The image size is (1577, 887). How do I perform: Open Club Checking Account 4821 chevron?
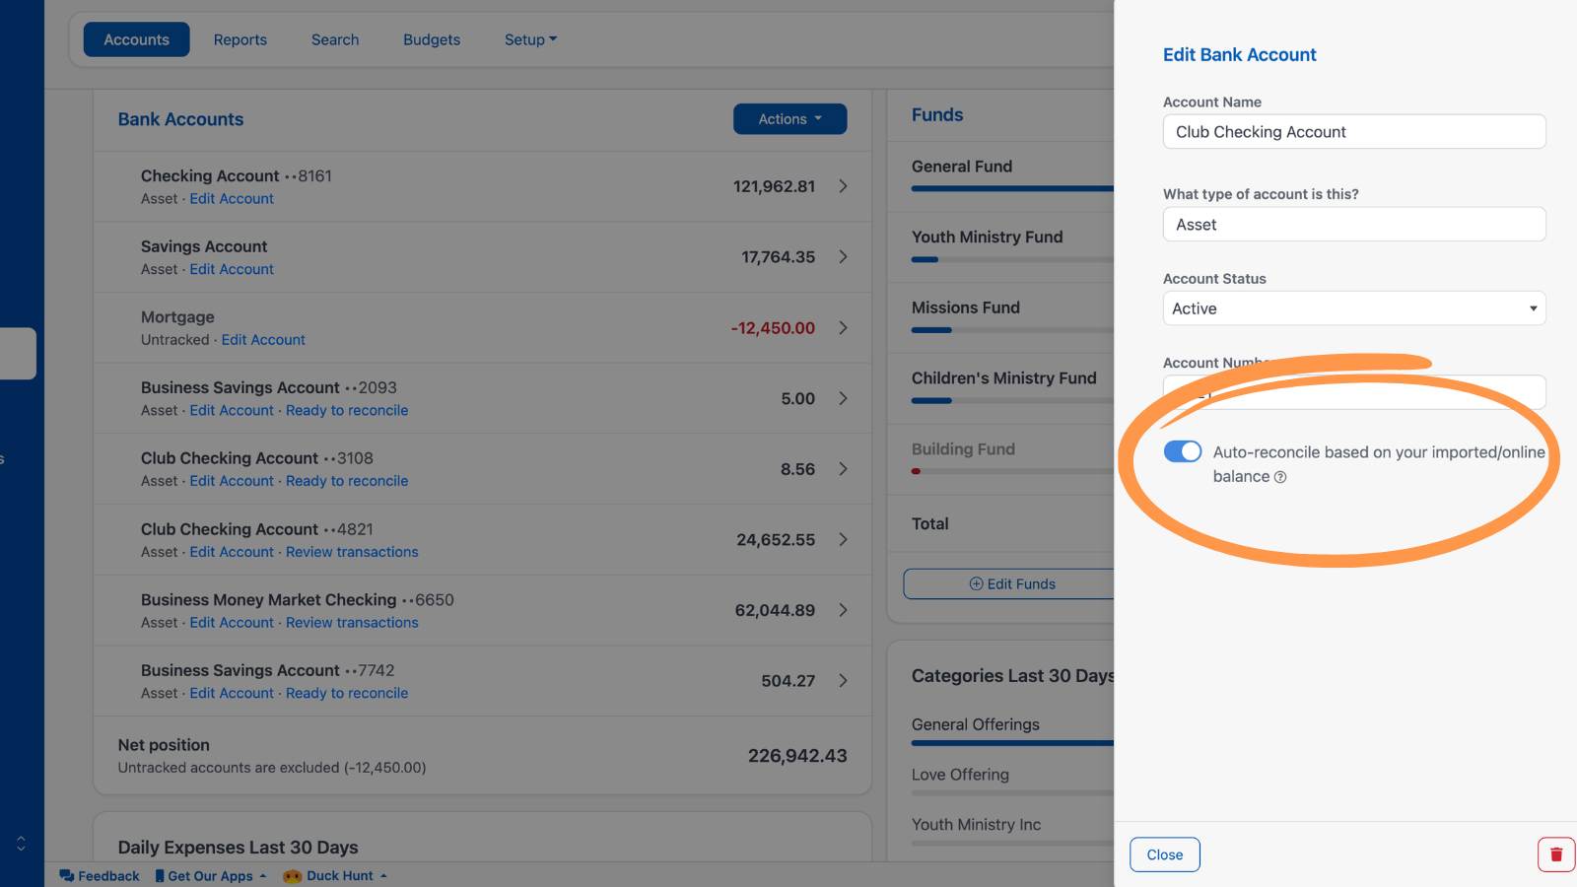(843, 539)
